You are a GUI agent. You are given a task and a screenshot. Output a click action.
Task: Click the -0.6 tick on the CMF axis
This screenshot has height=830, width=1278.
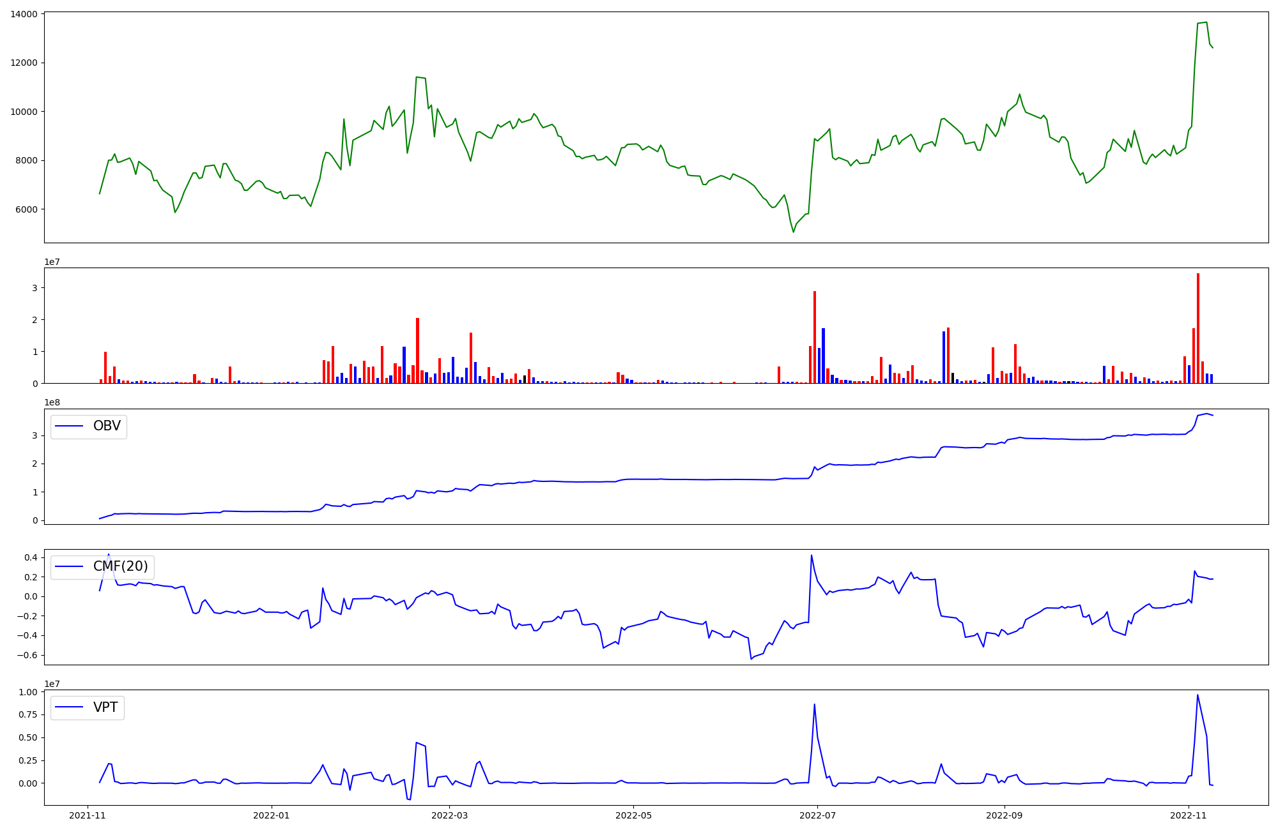tap(28, 655)
